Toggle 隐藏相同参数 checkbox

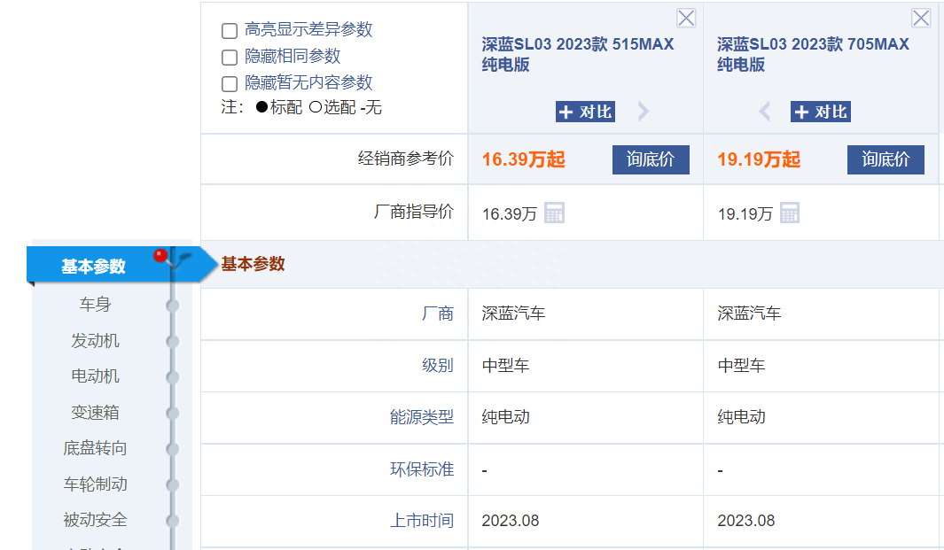pos(230,58)
